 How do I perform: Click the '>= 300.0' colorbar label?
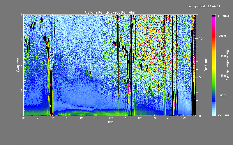tap(224, 16)
